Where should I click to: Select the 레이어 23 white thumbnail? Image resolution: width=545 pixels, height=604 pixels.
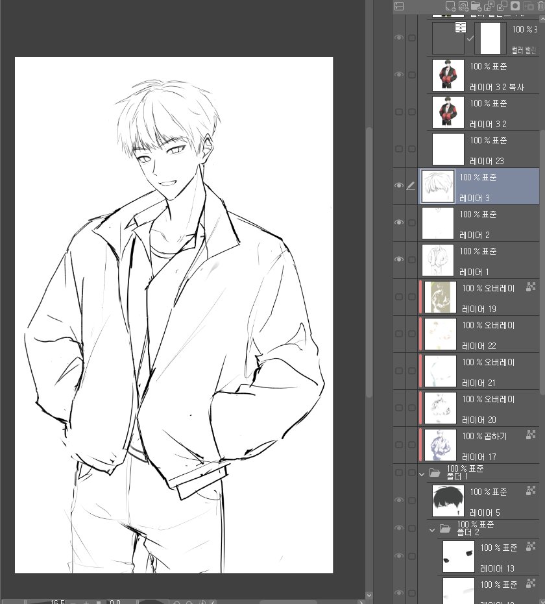tap(448, 149)
